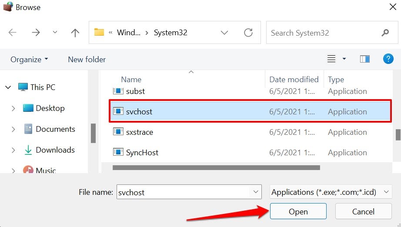Image resolution: width=401 pixels, height=227 pixels.
Task: Open the Organize menu
Action: [x=29, y=60]
